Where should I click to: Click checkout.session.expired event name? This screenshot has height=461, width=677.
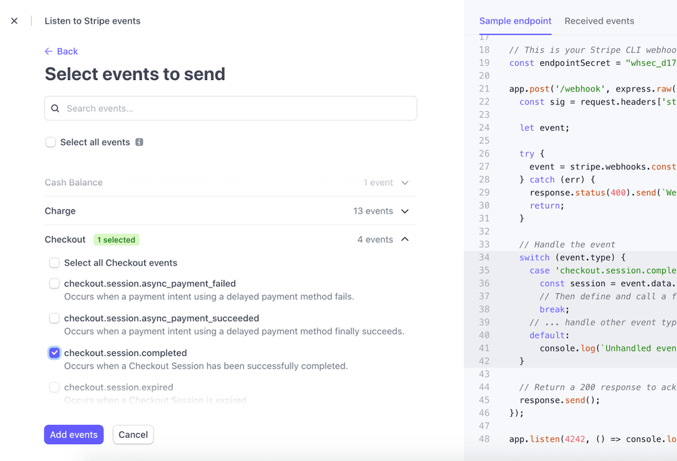(x=118, y=388)
